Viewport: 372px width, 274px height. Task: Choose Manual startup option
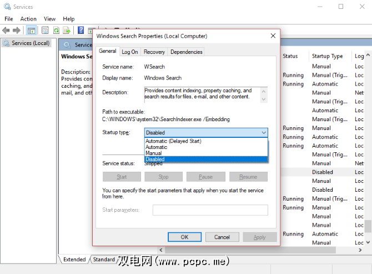click(x=206, y=153)
